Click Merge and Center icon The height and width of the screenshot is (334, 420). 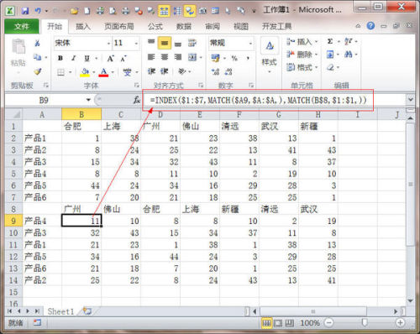[192, 57]
